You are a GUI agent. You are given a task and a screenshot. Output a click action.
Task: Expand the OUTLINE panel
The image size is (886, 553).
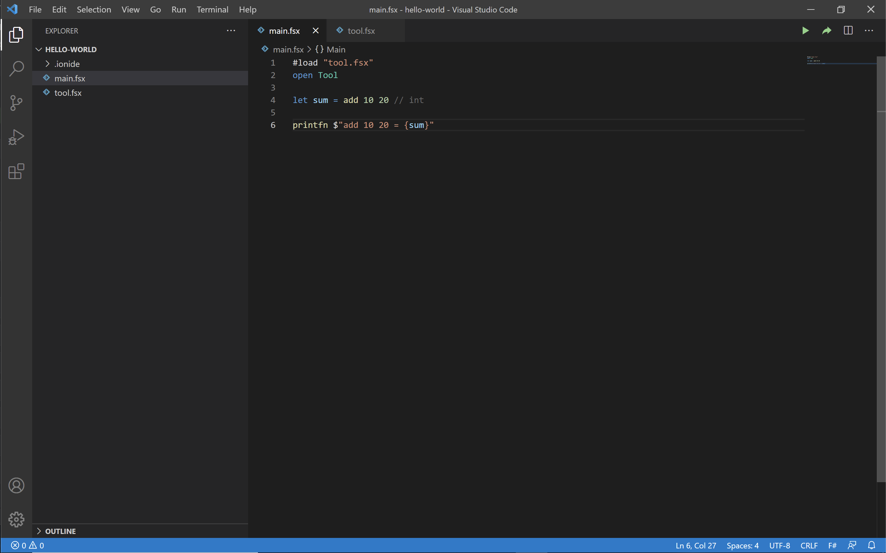point(60,531)
